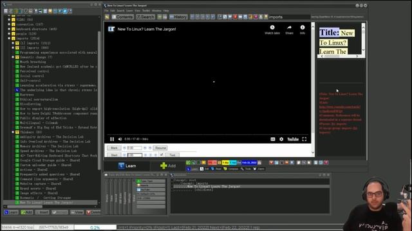Switch to the Read toolbar tab
The width and height of the screenshot is (412, 231).
(x=216, y=169)
